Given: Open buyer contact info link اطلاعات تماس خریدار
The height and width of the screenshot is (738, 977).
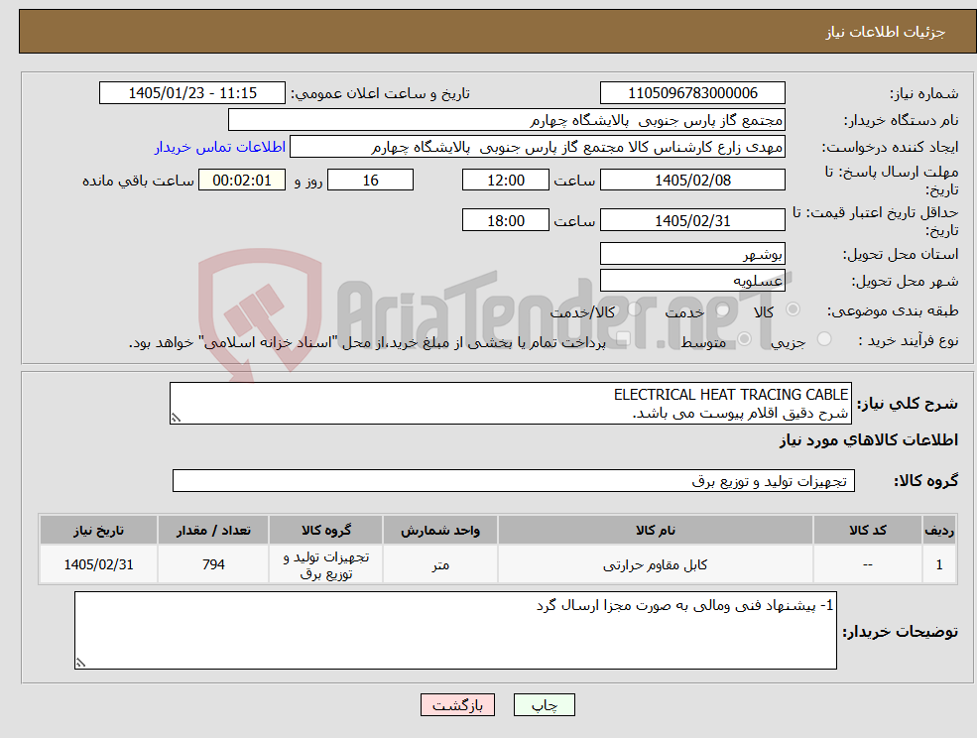Looking at the screenshot, I should (220, 147).
